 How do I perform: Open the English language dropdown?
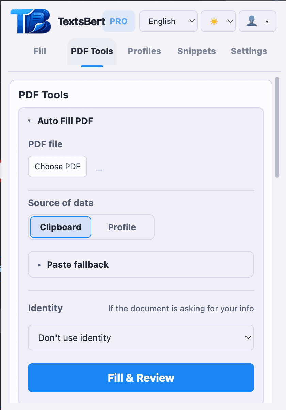pos(168,21)
